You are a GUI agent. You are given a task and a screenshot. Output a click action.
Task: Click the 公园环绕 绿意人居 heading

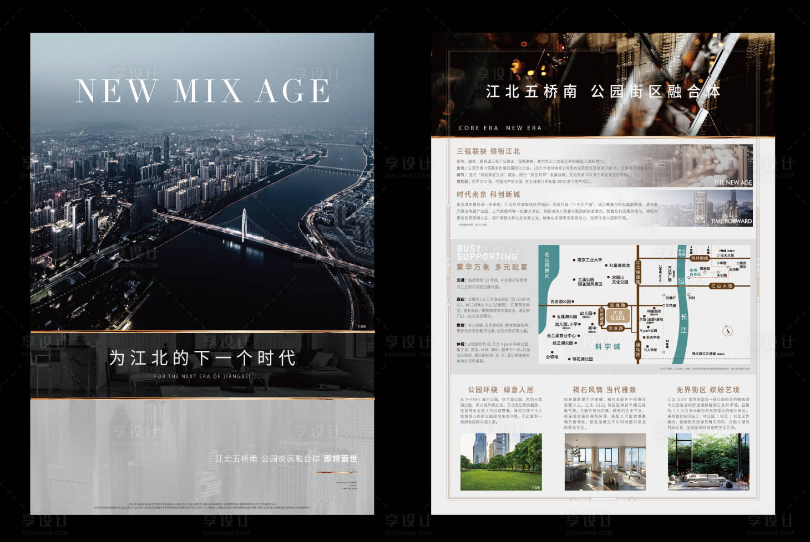500,390
